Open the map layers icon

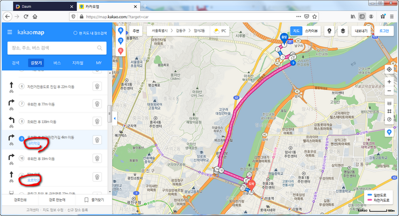pos(343,31)
